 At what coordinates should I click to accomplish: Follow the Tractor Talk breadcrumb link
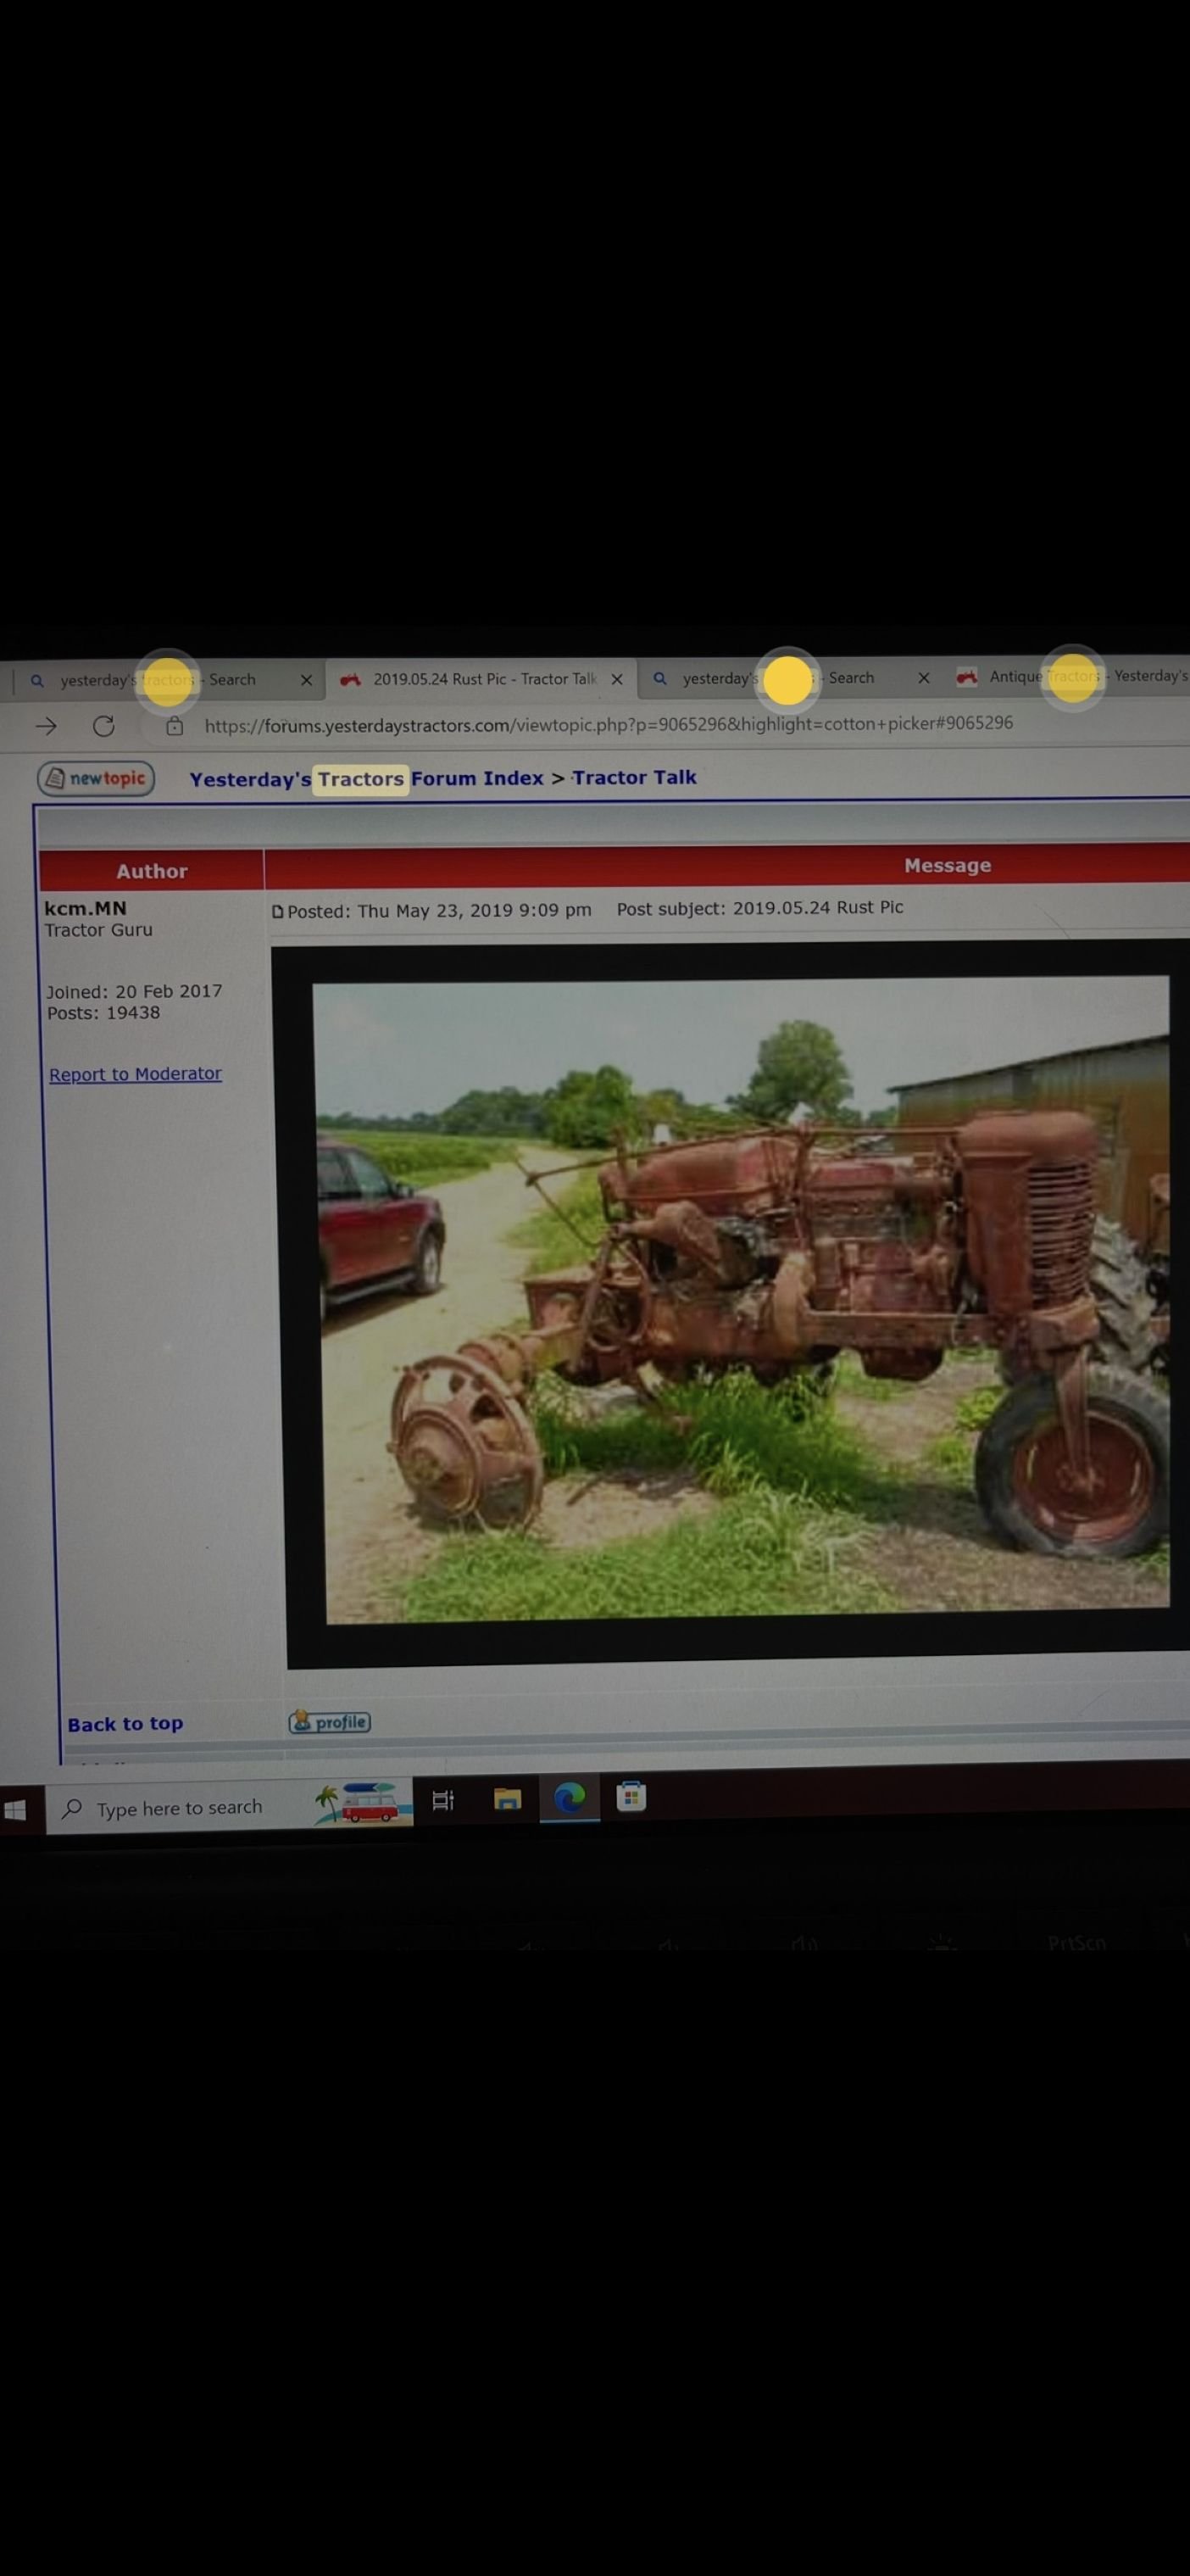pyautogui.click(x=634, y=777)
